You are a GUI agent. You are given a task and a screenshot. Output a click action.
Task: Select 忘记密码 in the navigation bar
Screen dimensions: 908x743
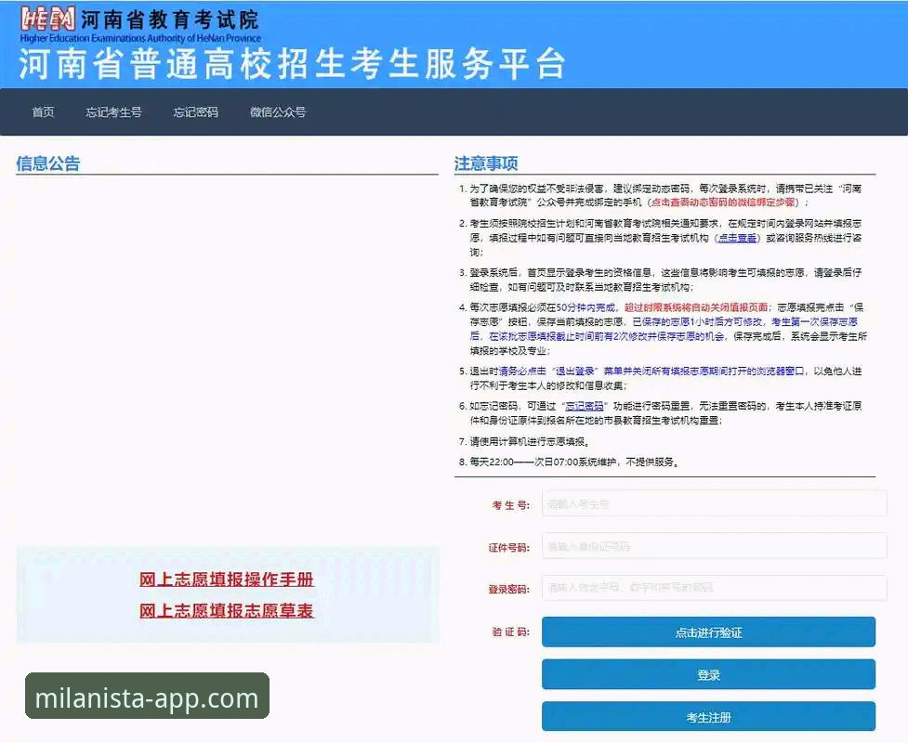[196, 112]
